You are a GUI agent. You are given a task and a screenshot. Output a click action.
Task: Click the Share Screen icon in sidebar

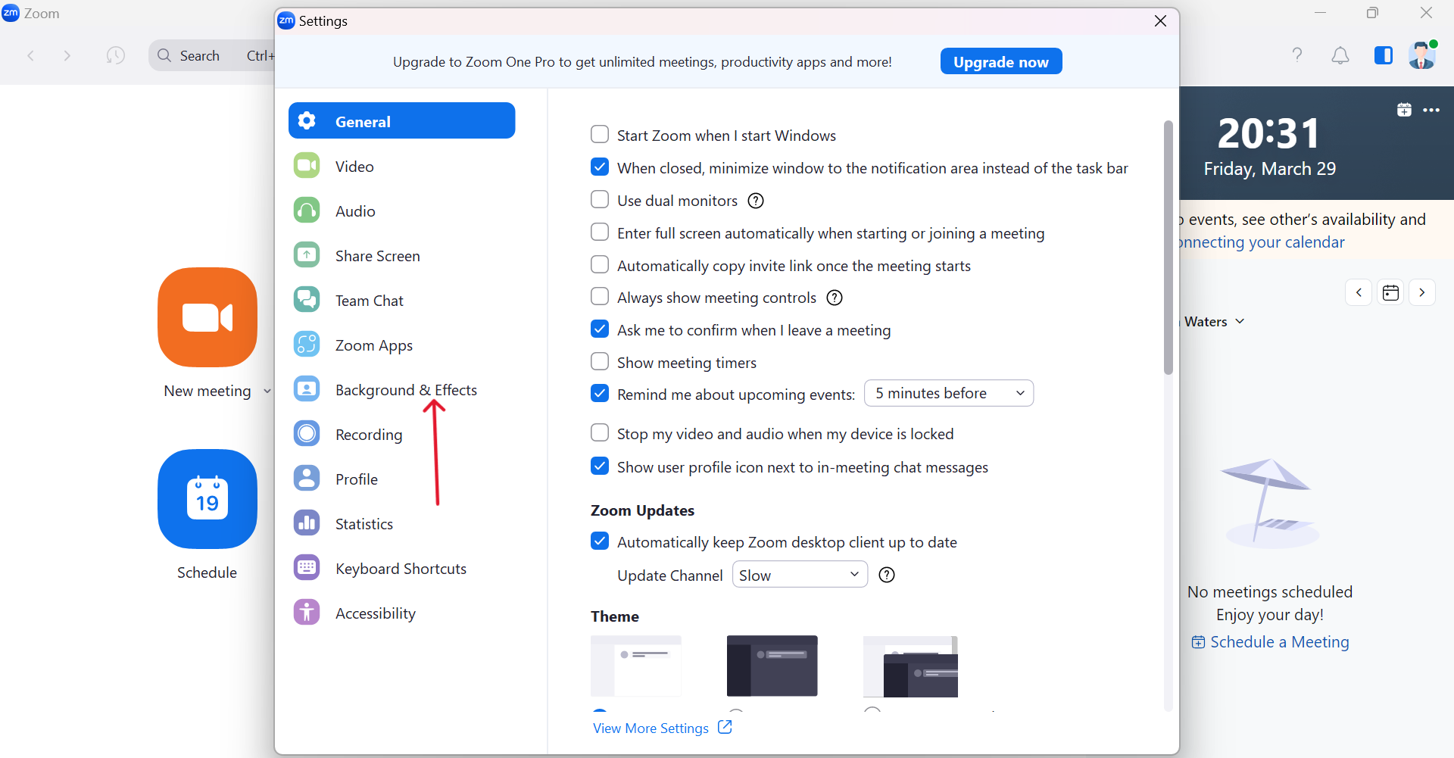(307, 255)
